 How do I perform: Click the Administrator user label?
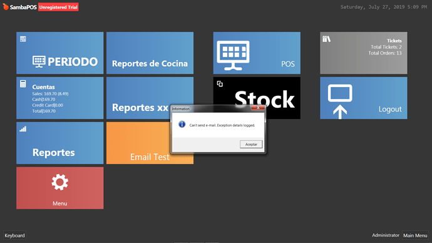(x=386, y=235)
